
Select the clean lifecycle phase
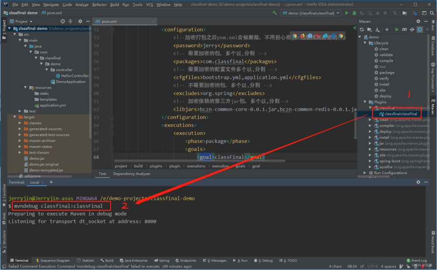pos(384,49)
